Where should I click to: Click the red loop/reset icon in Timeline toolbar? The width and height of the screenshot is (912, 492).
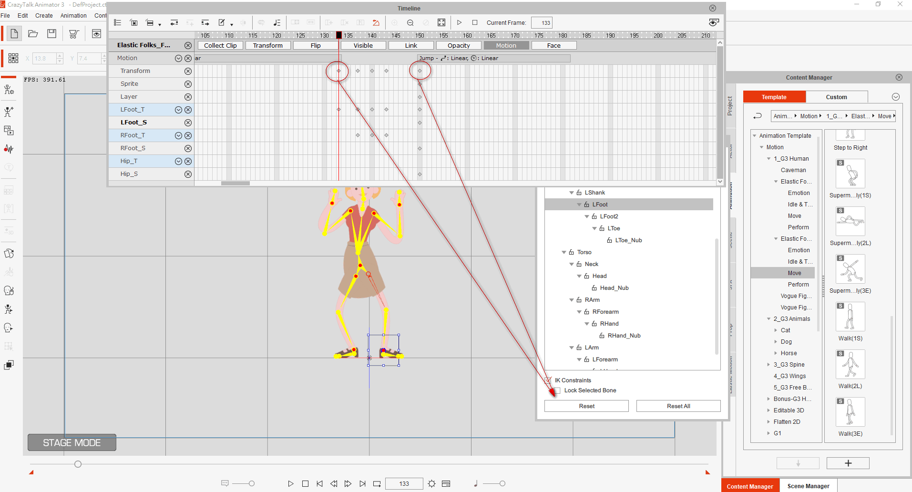pyautogui.click(x=376, y=22)
